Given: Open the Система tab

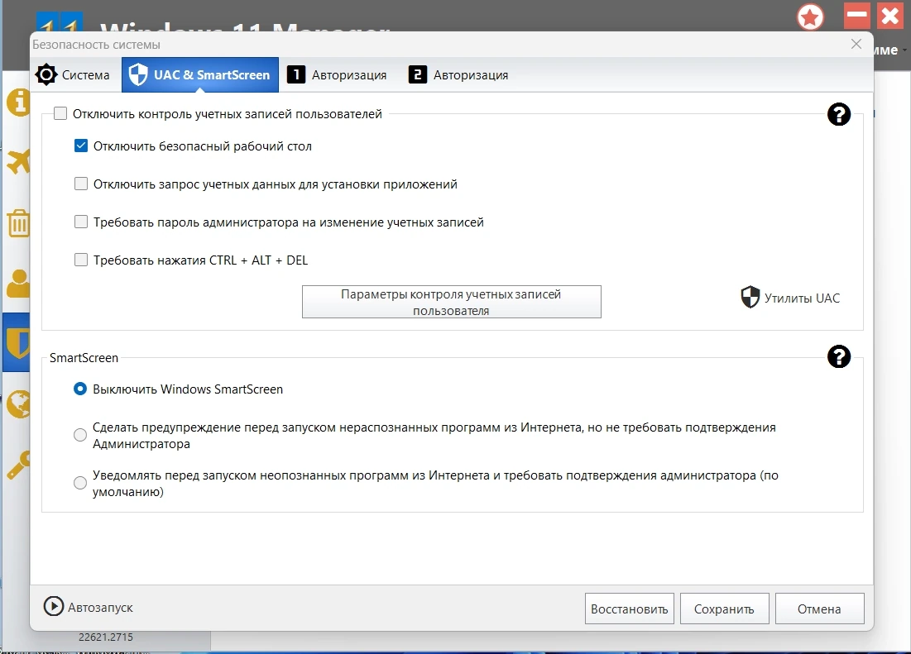Looking at the screenshot, I should pyautogui.click(x=73, y=75).
